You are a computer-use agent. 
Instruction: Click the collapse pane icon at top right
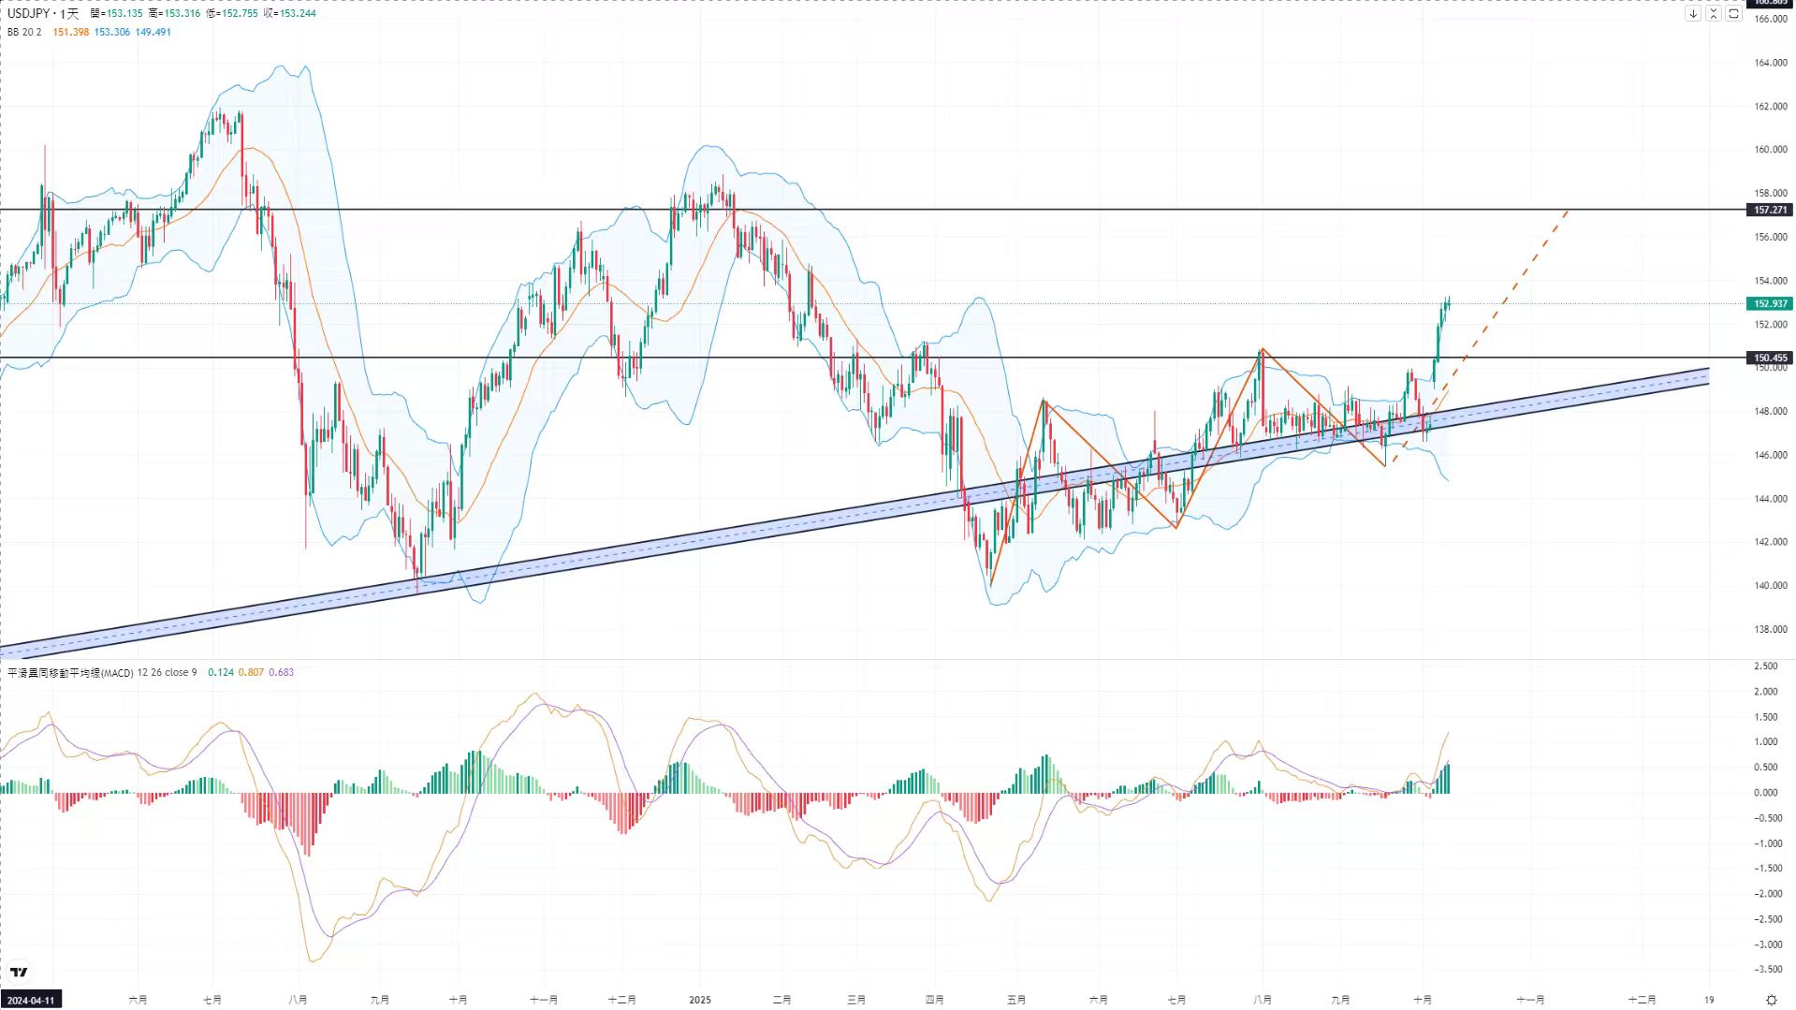coord(1714,14)
